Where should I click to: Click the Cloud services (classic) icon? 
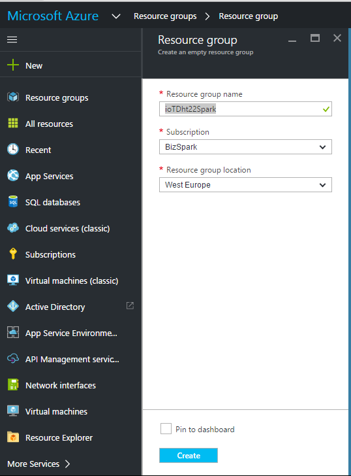13,228
